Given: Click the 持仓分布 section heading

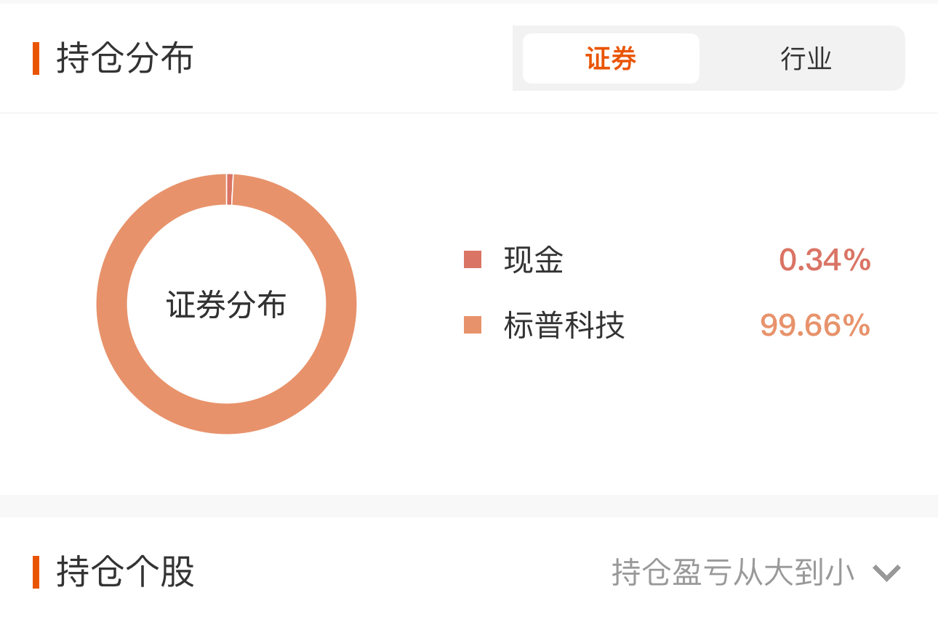Looking at the screenshot, I should click(125, 58).
